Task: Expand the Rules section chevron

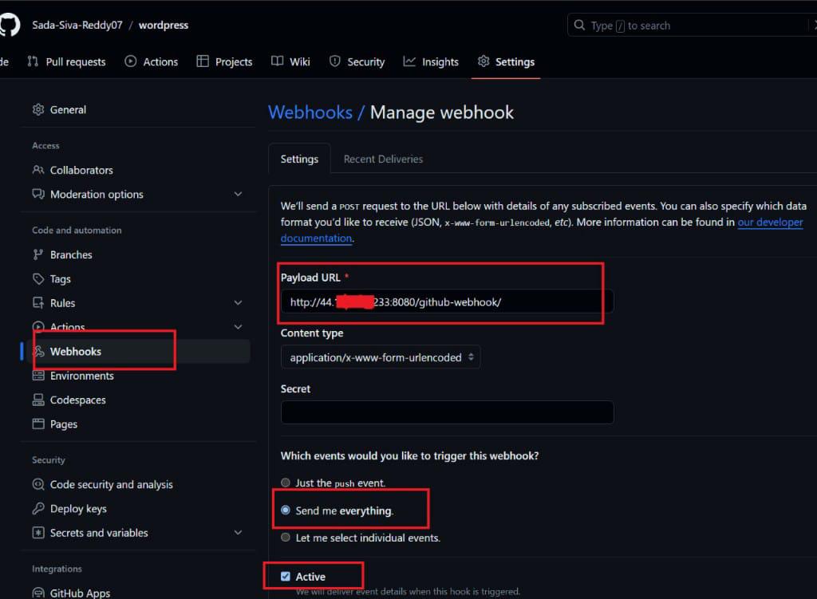Action: [x=238, y=302]
